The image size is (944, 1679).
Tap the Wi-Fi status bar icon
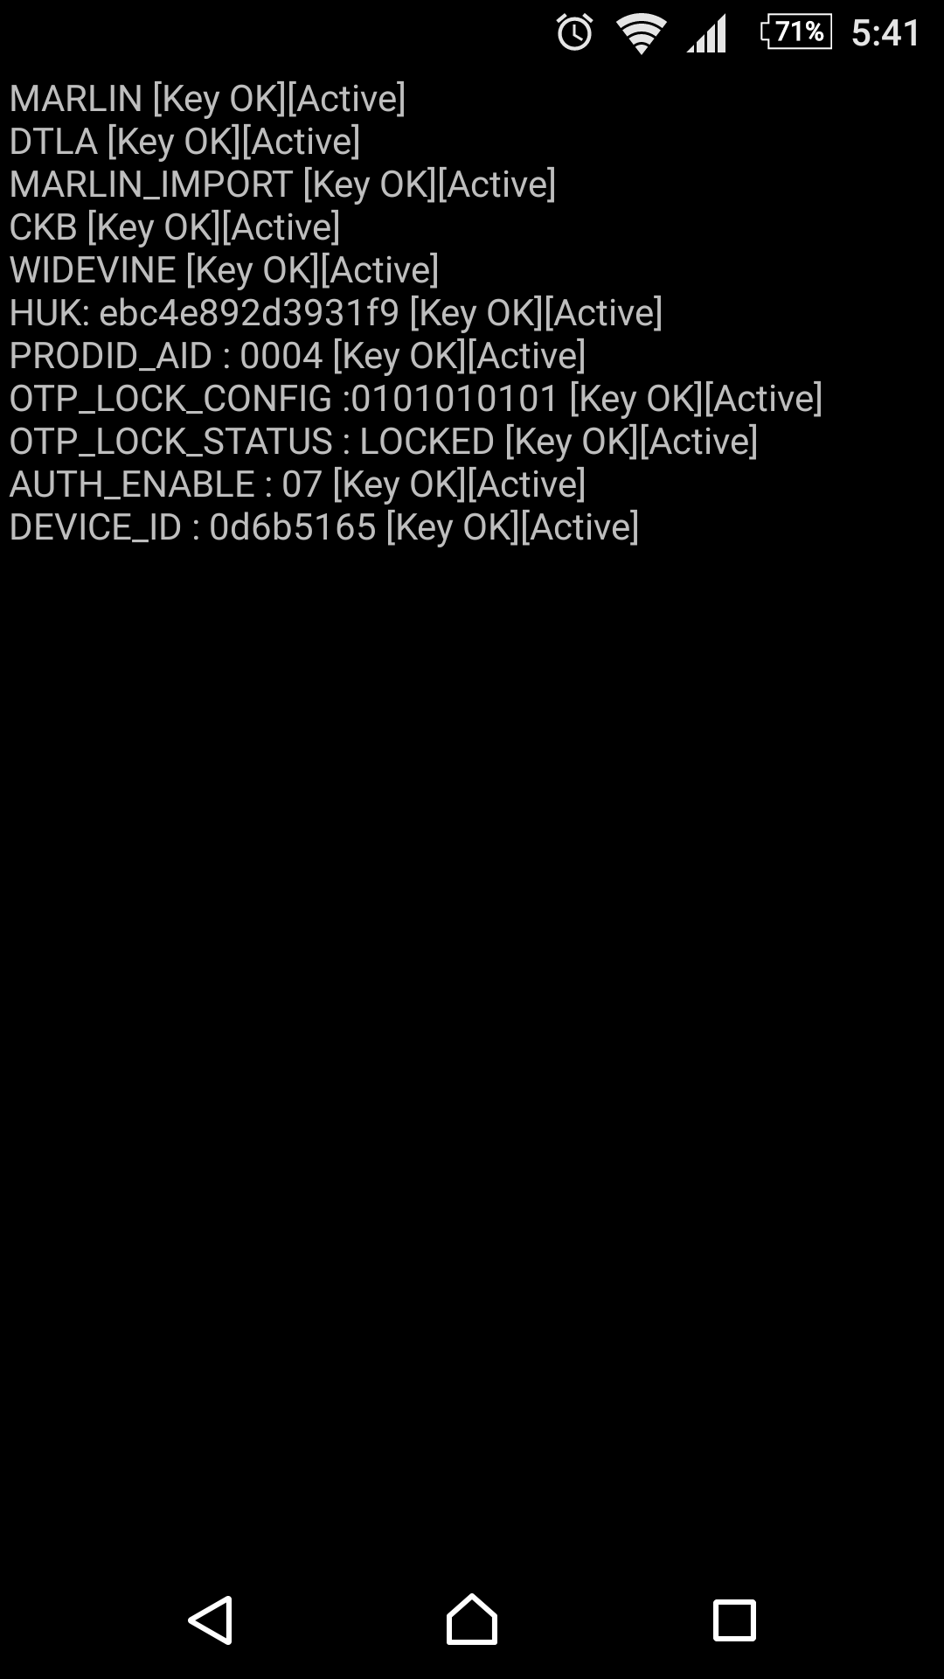641,33
